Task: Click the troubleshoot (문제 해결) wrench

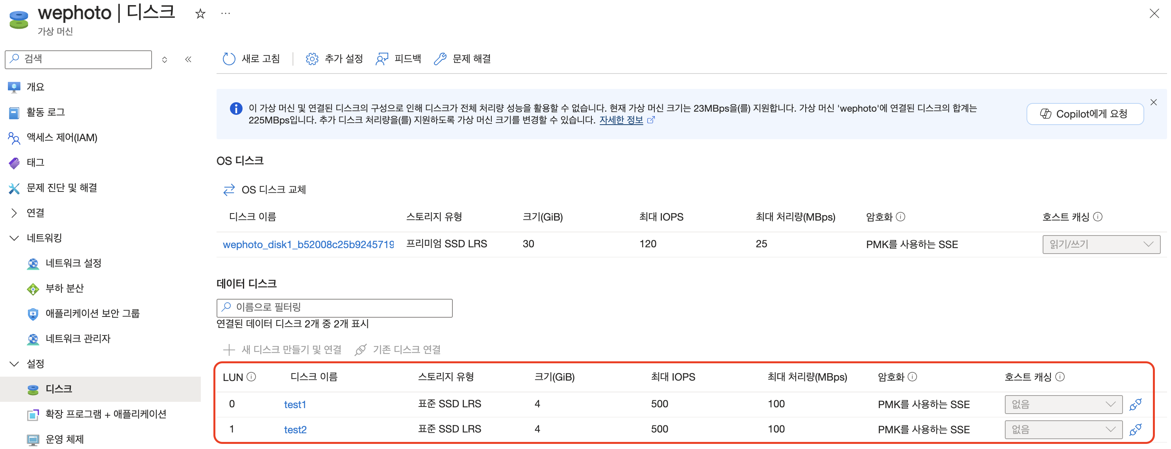Action: (x=439, y=59)
